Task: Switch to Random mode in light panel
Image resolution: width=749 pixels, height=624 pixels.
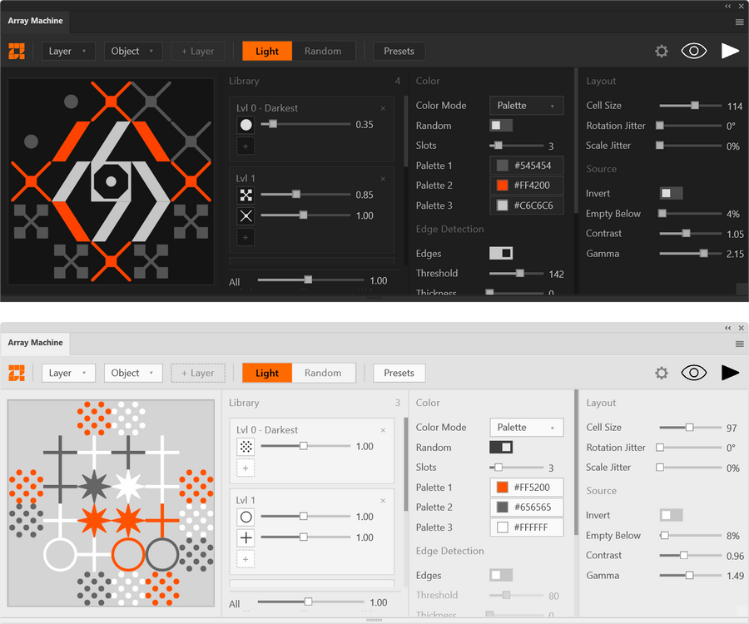Action: pos(324,373)
